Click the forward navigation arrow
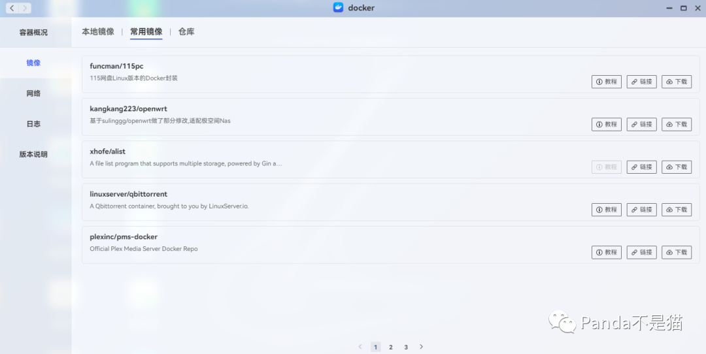 coord(25,8)
